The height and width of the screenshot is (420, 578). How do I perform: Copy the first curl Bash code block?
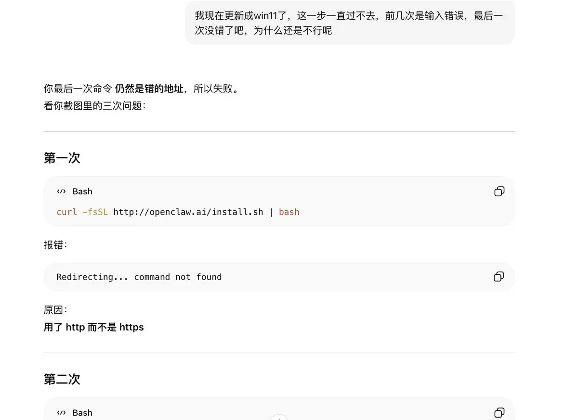click(499, 191)
